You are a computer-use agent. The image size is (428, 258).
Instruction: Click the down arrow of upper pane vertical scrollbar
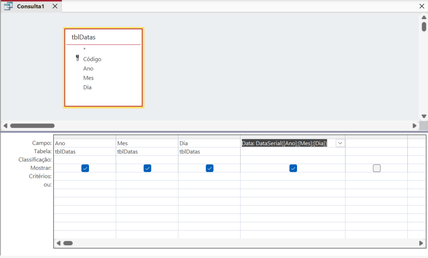423,116
